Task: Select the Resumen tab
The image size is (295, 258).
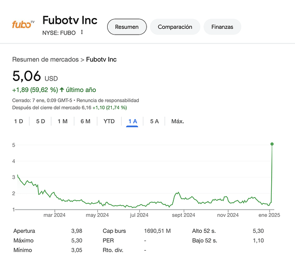Action: (127, 27)
